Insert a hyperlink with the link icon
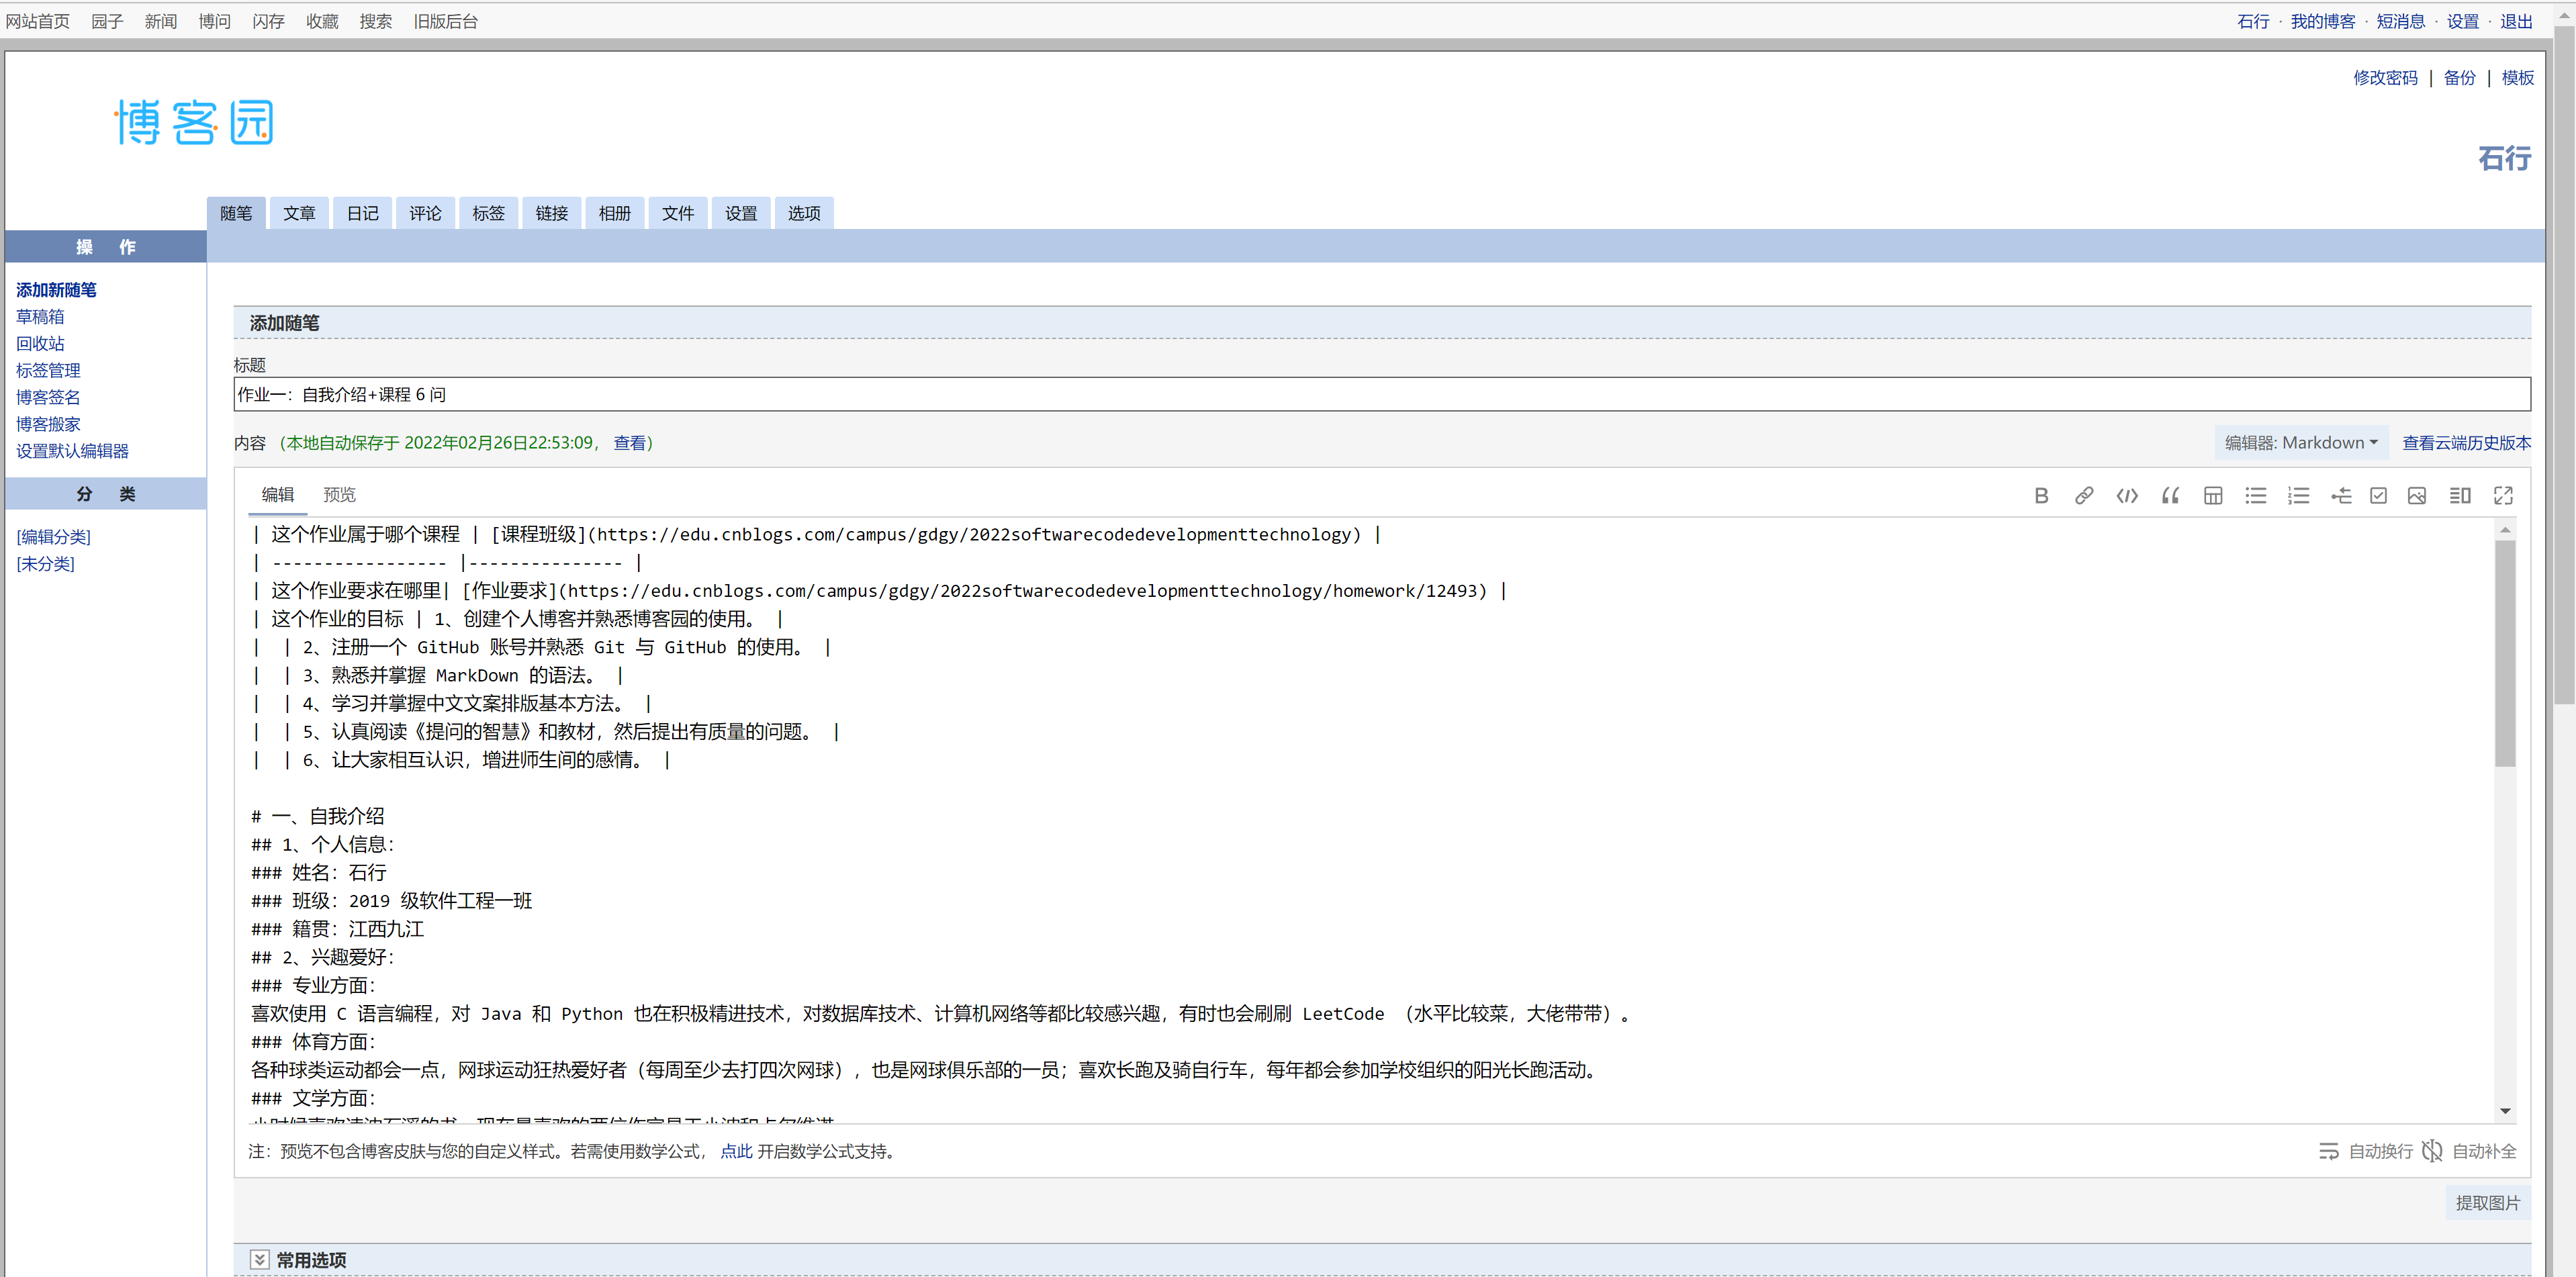Image resolution: width=2576 pixels, height=1277 pixels. (x=2084, y=495)
